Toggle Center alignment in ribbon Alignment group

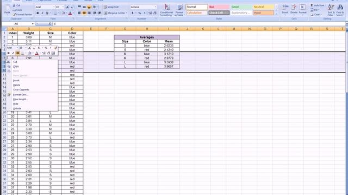click(84, 13)
